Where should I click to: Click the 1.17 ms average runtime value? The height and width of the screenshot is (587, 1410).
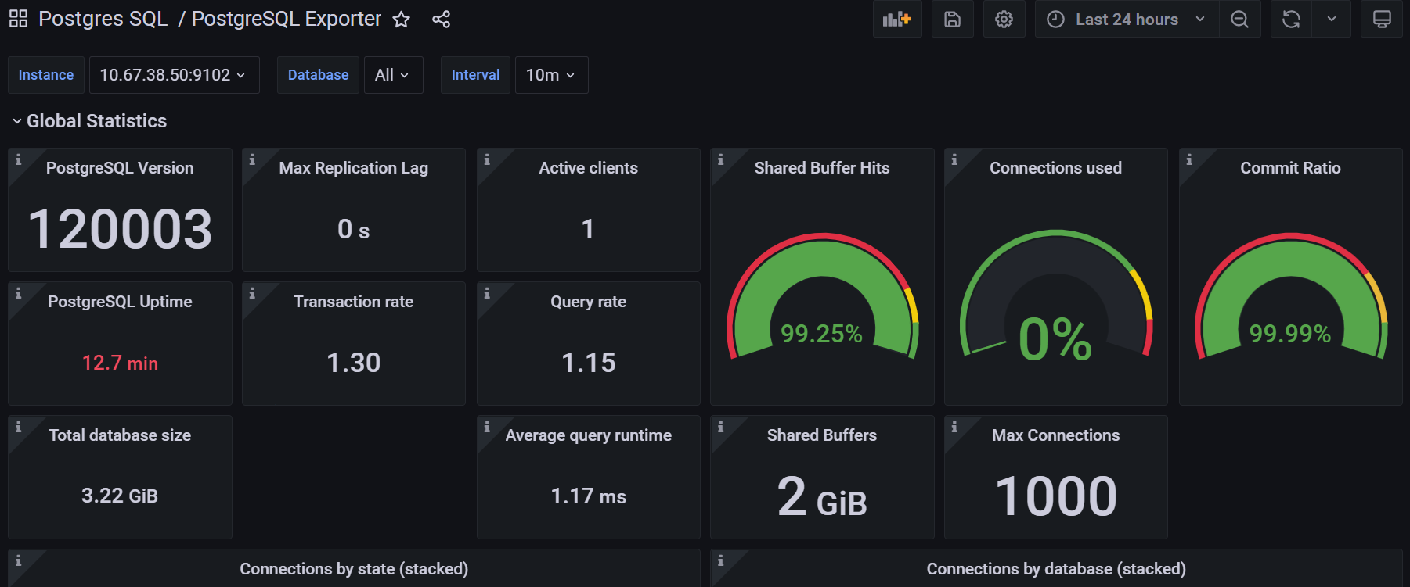point(588,496)
